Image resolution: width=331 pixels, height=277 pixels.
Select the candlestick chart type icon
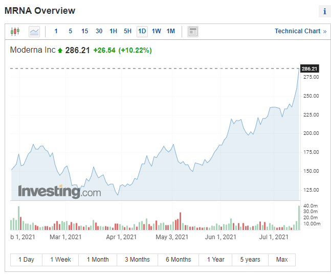[15, 31]
